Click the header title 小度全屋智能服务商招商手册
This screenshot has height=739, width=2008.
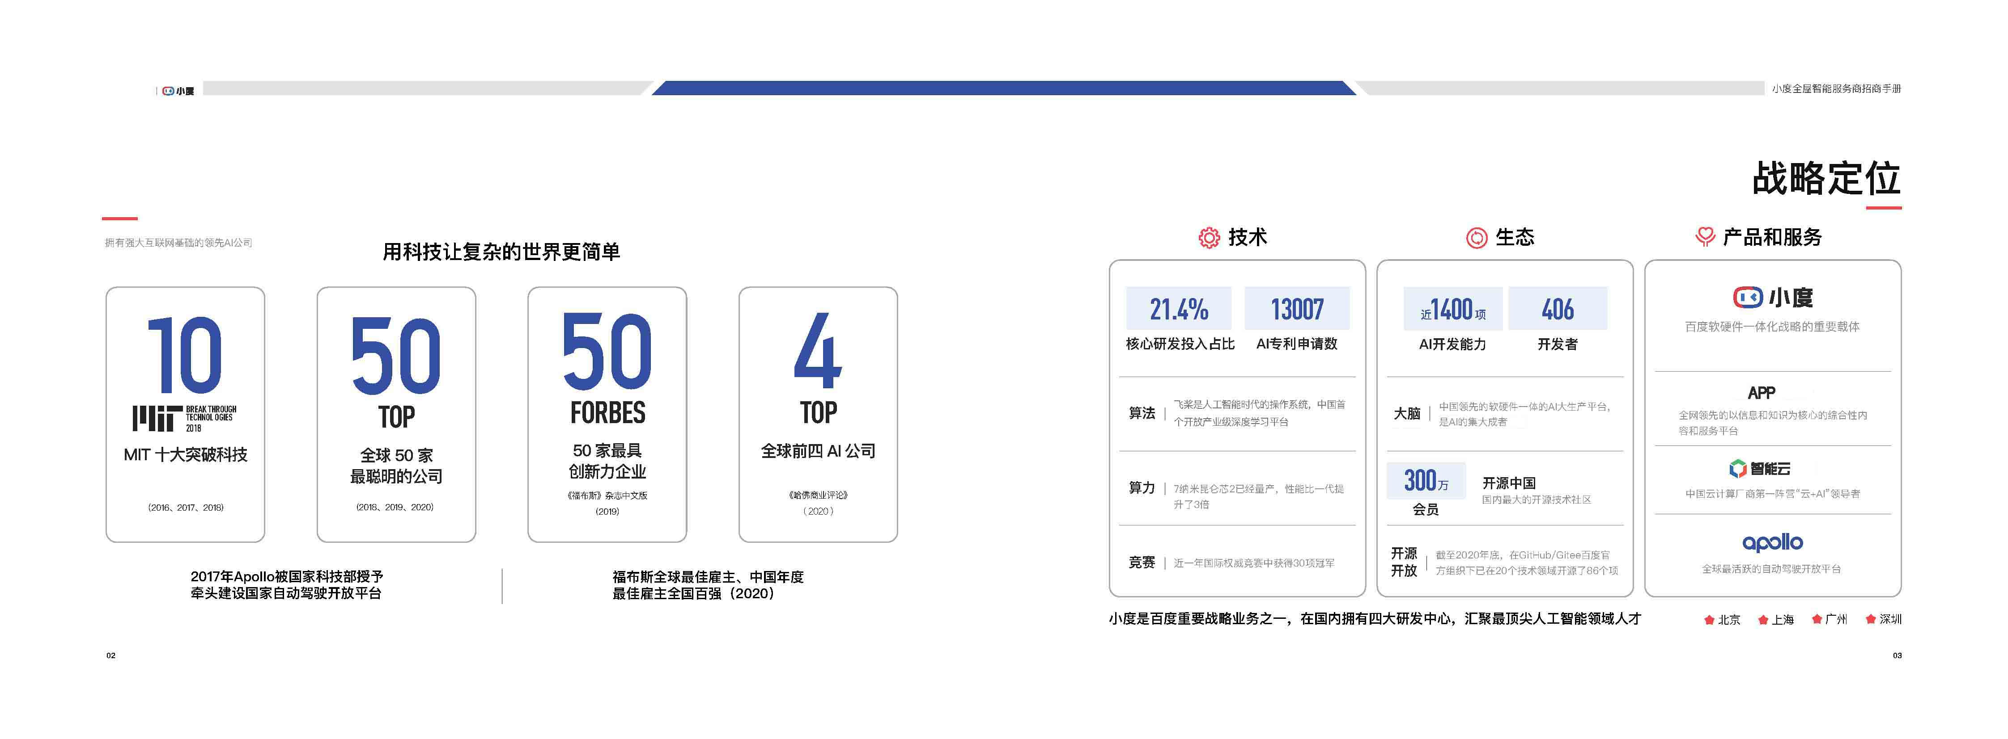coord(1837,89)
